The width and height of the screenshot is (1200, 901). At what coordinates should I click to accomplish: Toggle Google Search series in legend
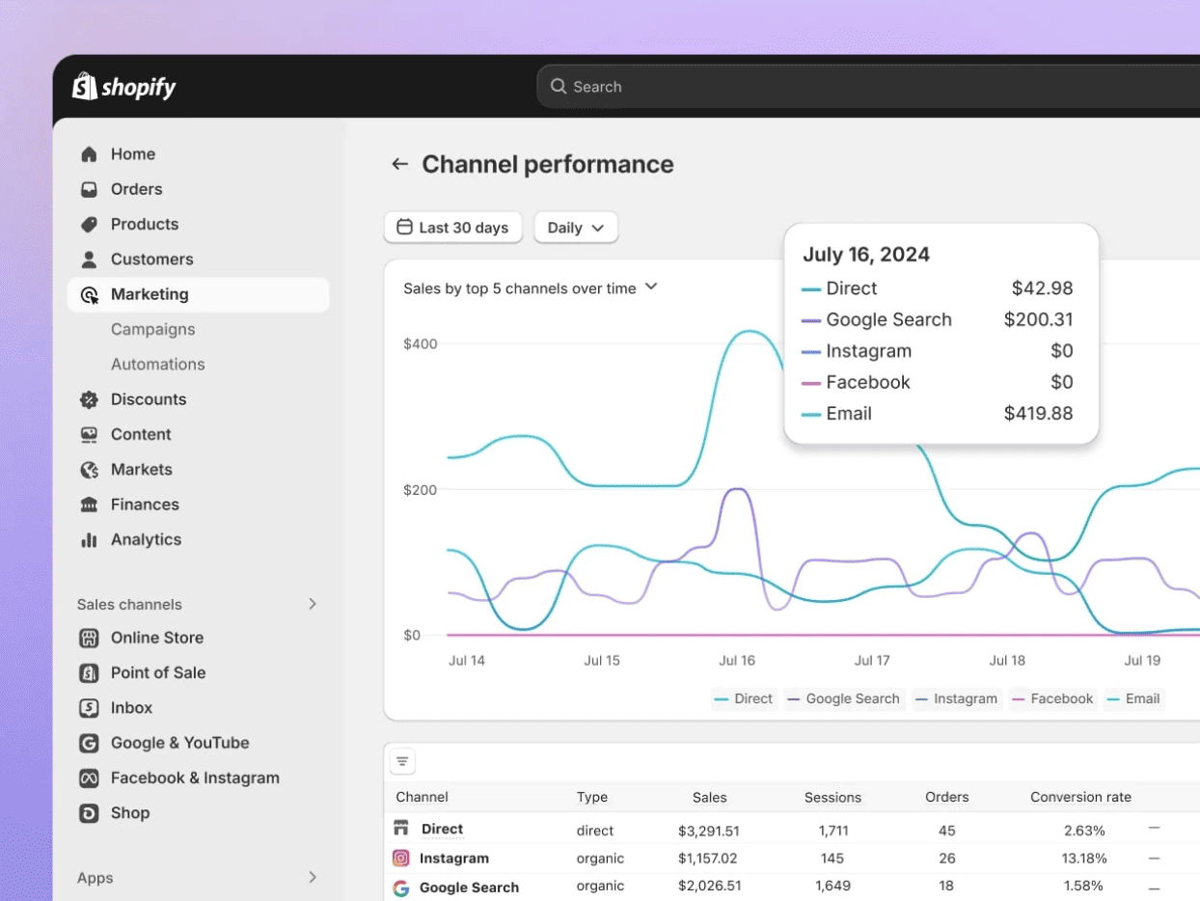pos(844,699)
